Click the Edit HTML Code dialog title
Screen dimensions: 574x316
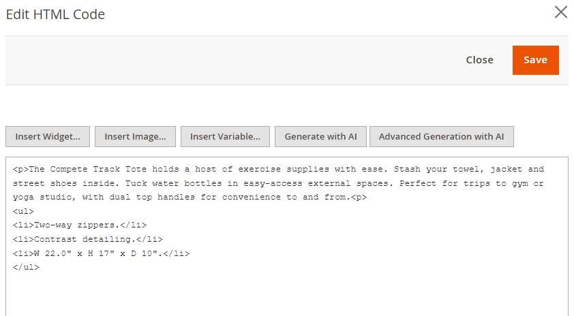coord(55,14)
